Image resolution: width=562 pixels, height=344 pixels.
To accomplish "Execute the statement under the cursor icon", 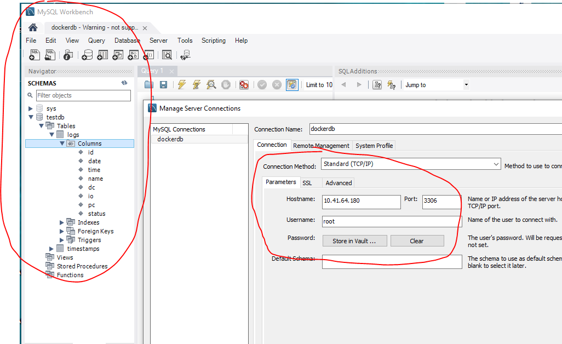I will (x=197, y=84).
